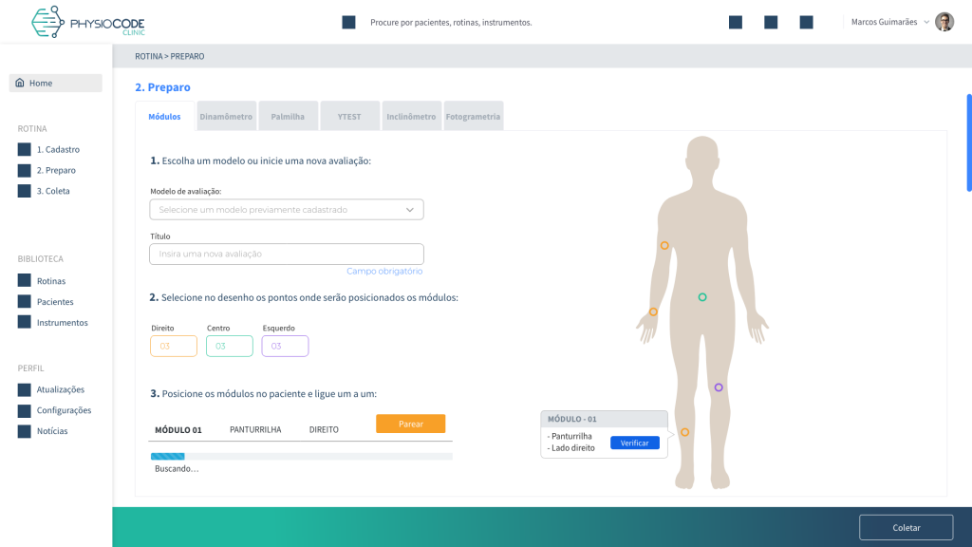Click the Buscando progress bar
972x547 pixels.
301,457
